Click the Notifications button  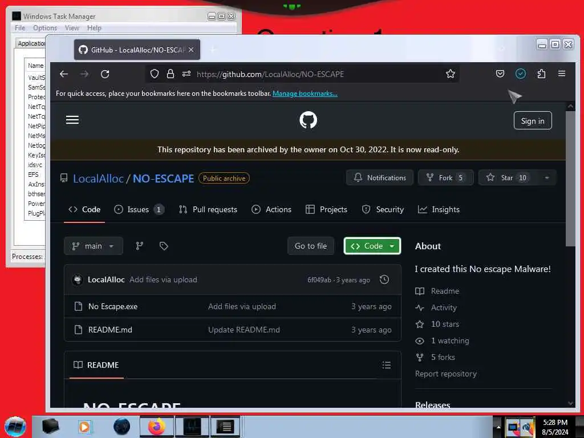click(379, 178)
